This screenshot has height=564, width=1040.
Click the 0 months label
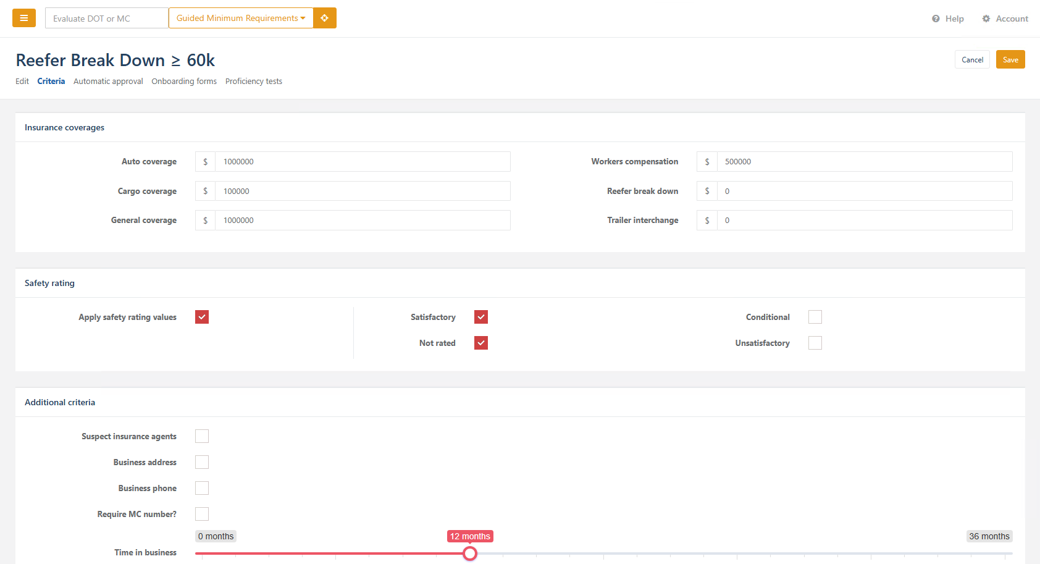coord(216,536)
